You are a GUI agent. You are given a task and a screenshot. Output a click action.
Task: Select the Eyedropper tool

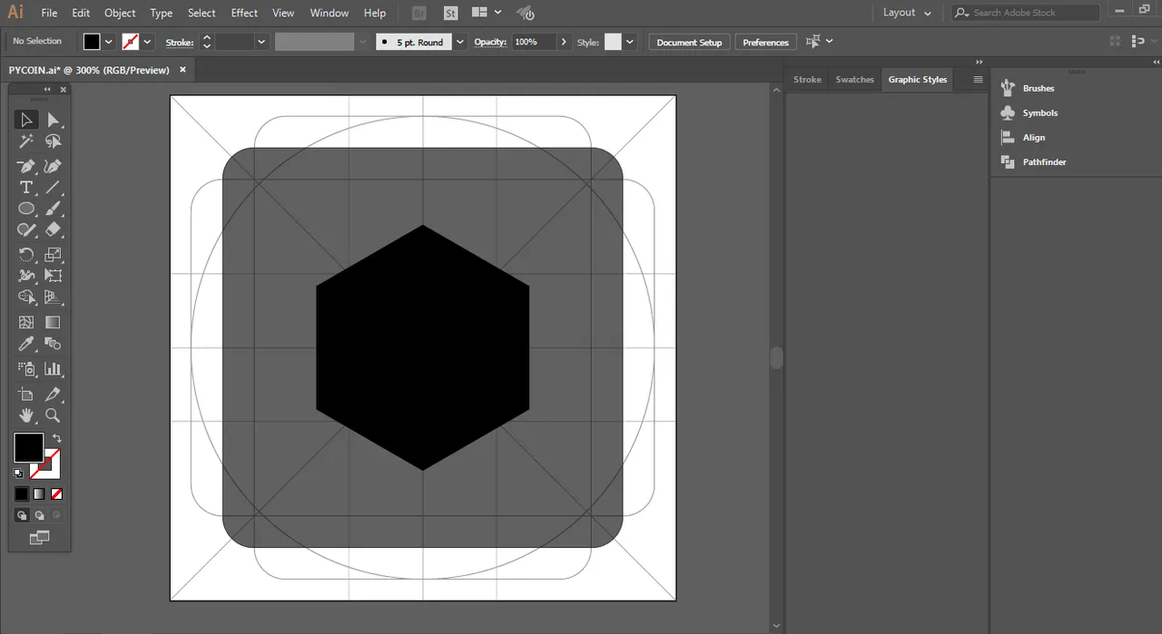tap(26, 344)
